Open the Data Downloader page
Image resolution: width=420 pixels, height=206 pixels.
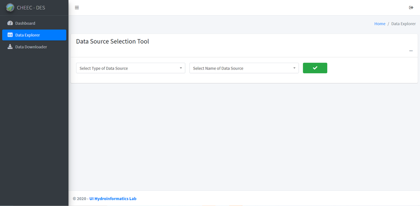(x=31, y=47)
